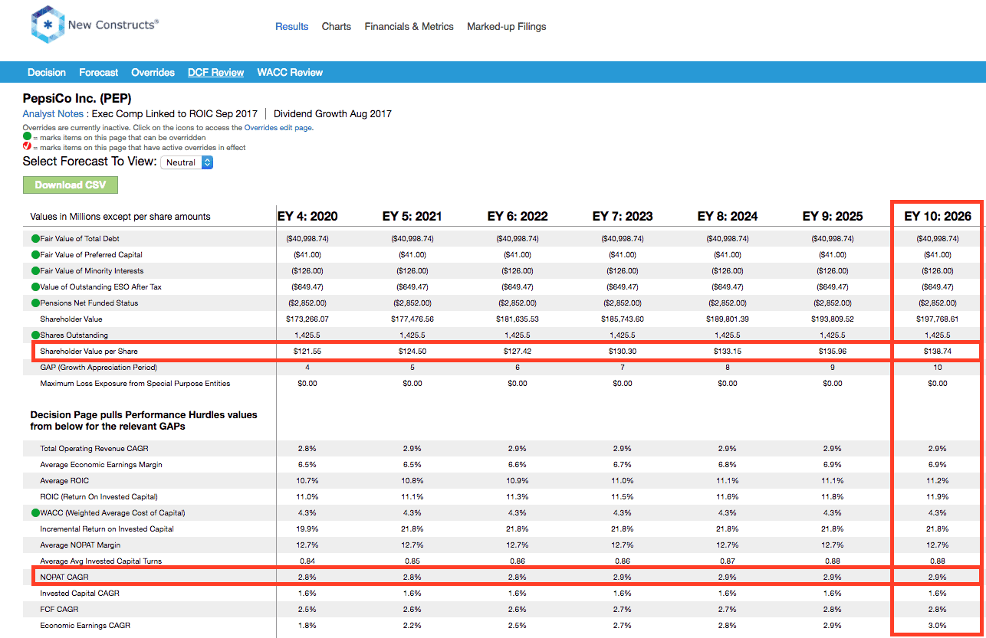Open the Charts tab

coord(337,26)
